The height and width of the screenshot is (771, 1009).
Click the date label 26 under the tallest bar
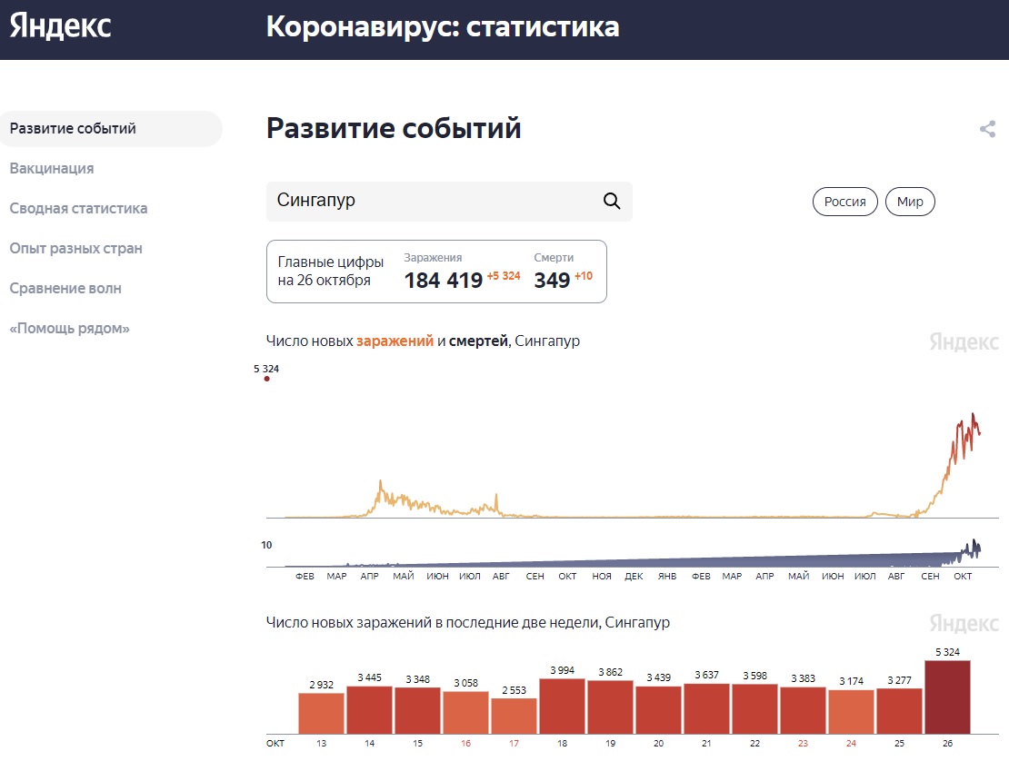point(947,744)
